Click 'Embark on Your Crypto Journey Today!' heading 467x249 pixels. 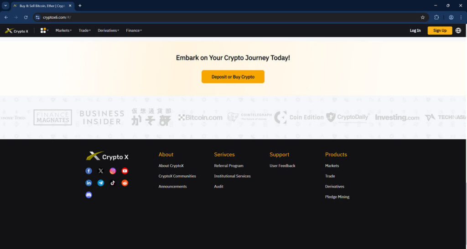pos(233,58)
